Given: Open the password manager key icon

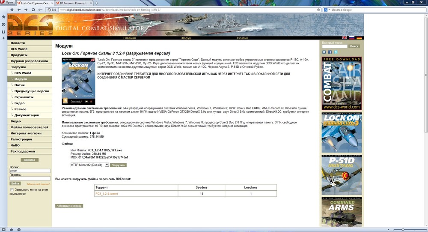Looking at the screenshot, I should [40, 10].
